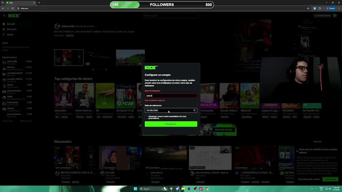Open the Minecraft category thumbnail

tap(250, 95)
